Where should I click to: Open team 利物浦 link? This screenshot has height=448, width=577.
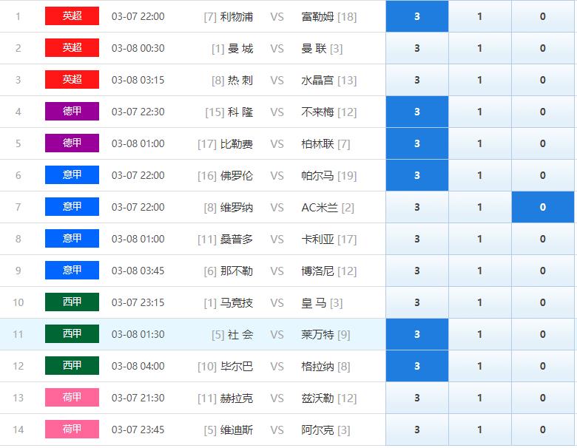pyautogui.click(x=237, y=16)
